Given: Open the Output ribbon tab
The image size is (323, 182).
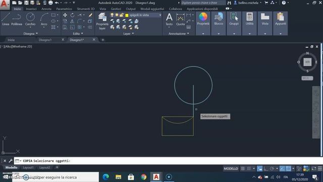Looking at the screenshot, I should 131,9.
